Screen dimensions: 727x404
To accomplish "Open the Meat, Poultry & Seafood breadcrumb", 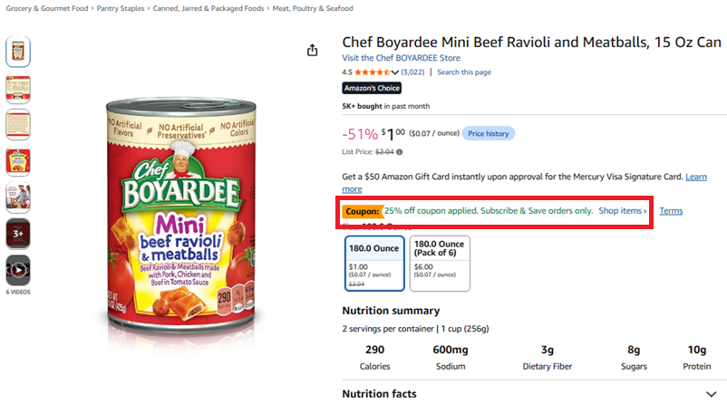I will click(x=313, y=8).
